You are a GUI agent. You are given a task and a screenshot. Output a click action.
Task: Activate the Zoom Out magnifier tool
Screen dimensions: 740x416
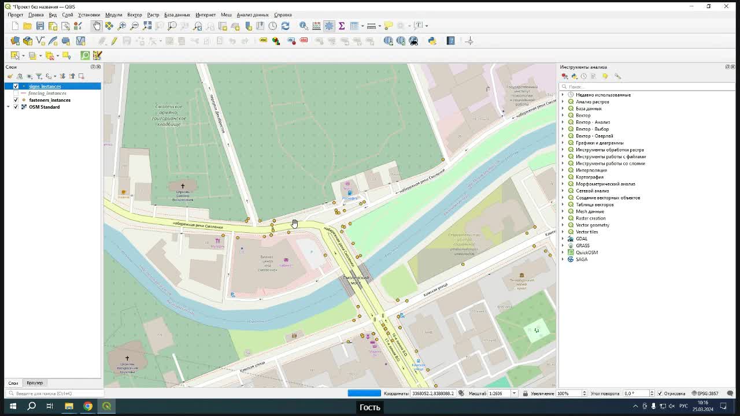[134, 26]
